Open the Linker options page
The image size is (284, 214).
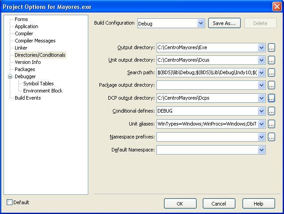coord(21,48)
